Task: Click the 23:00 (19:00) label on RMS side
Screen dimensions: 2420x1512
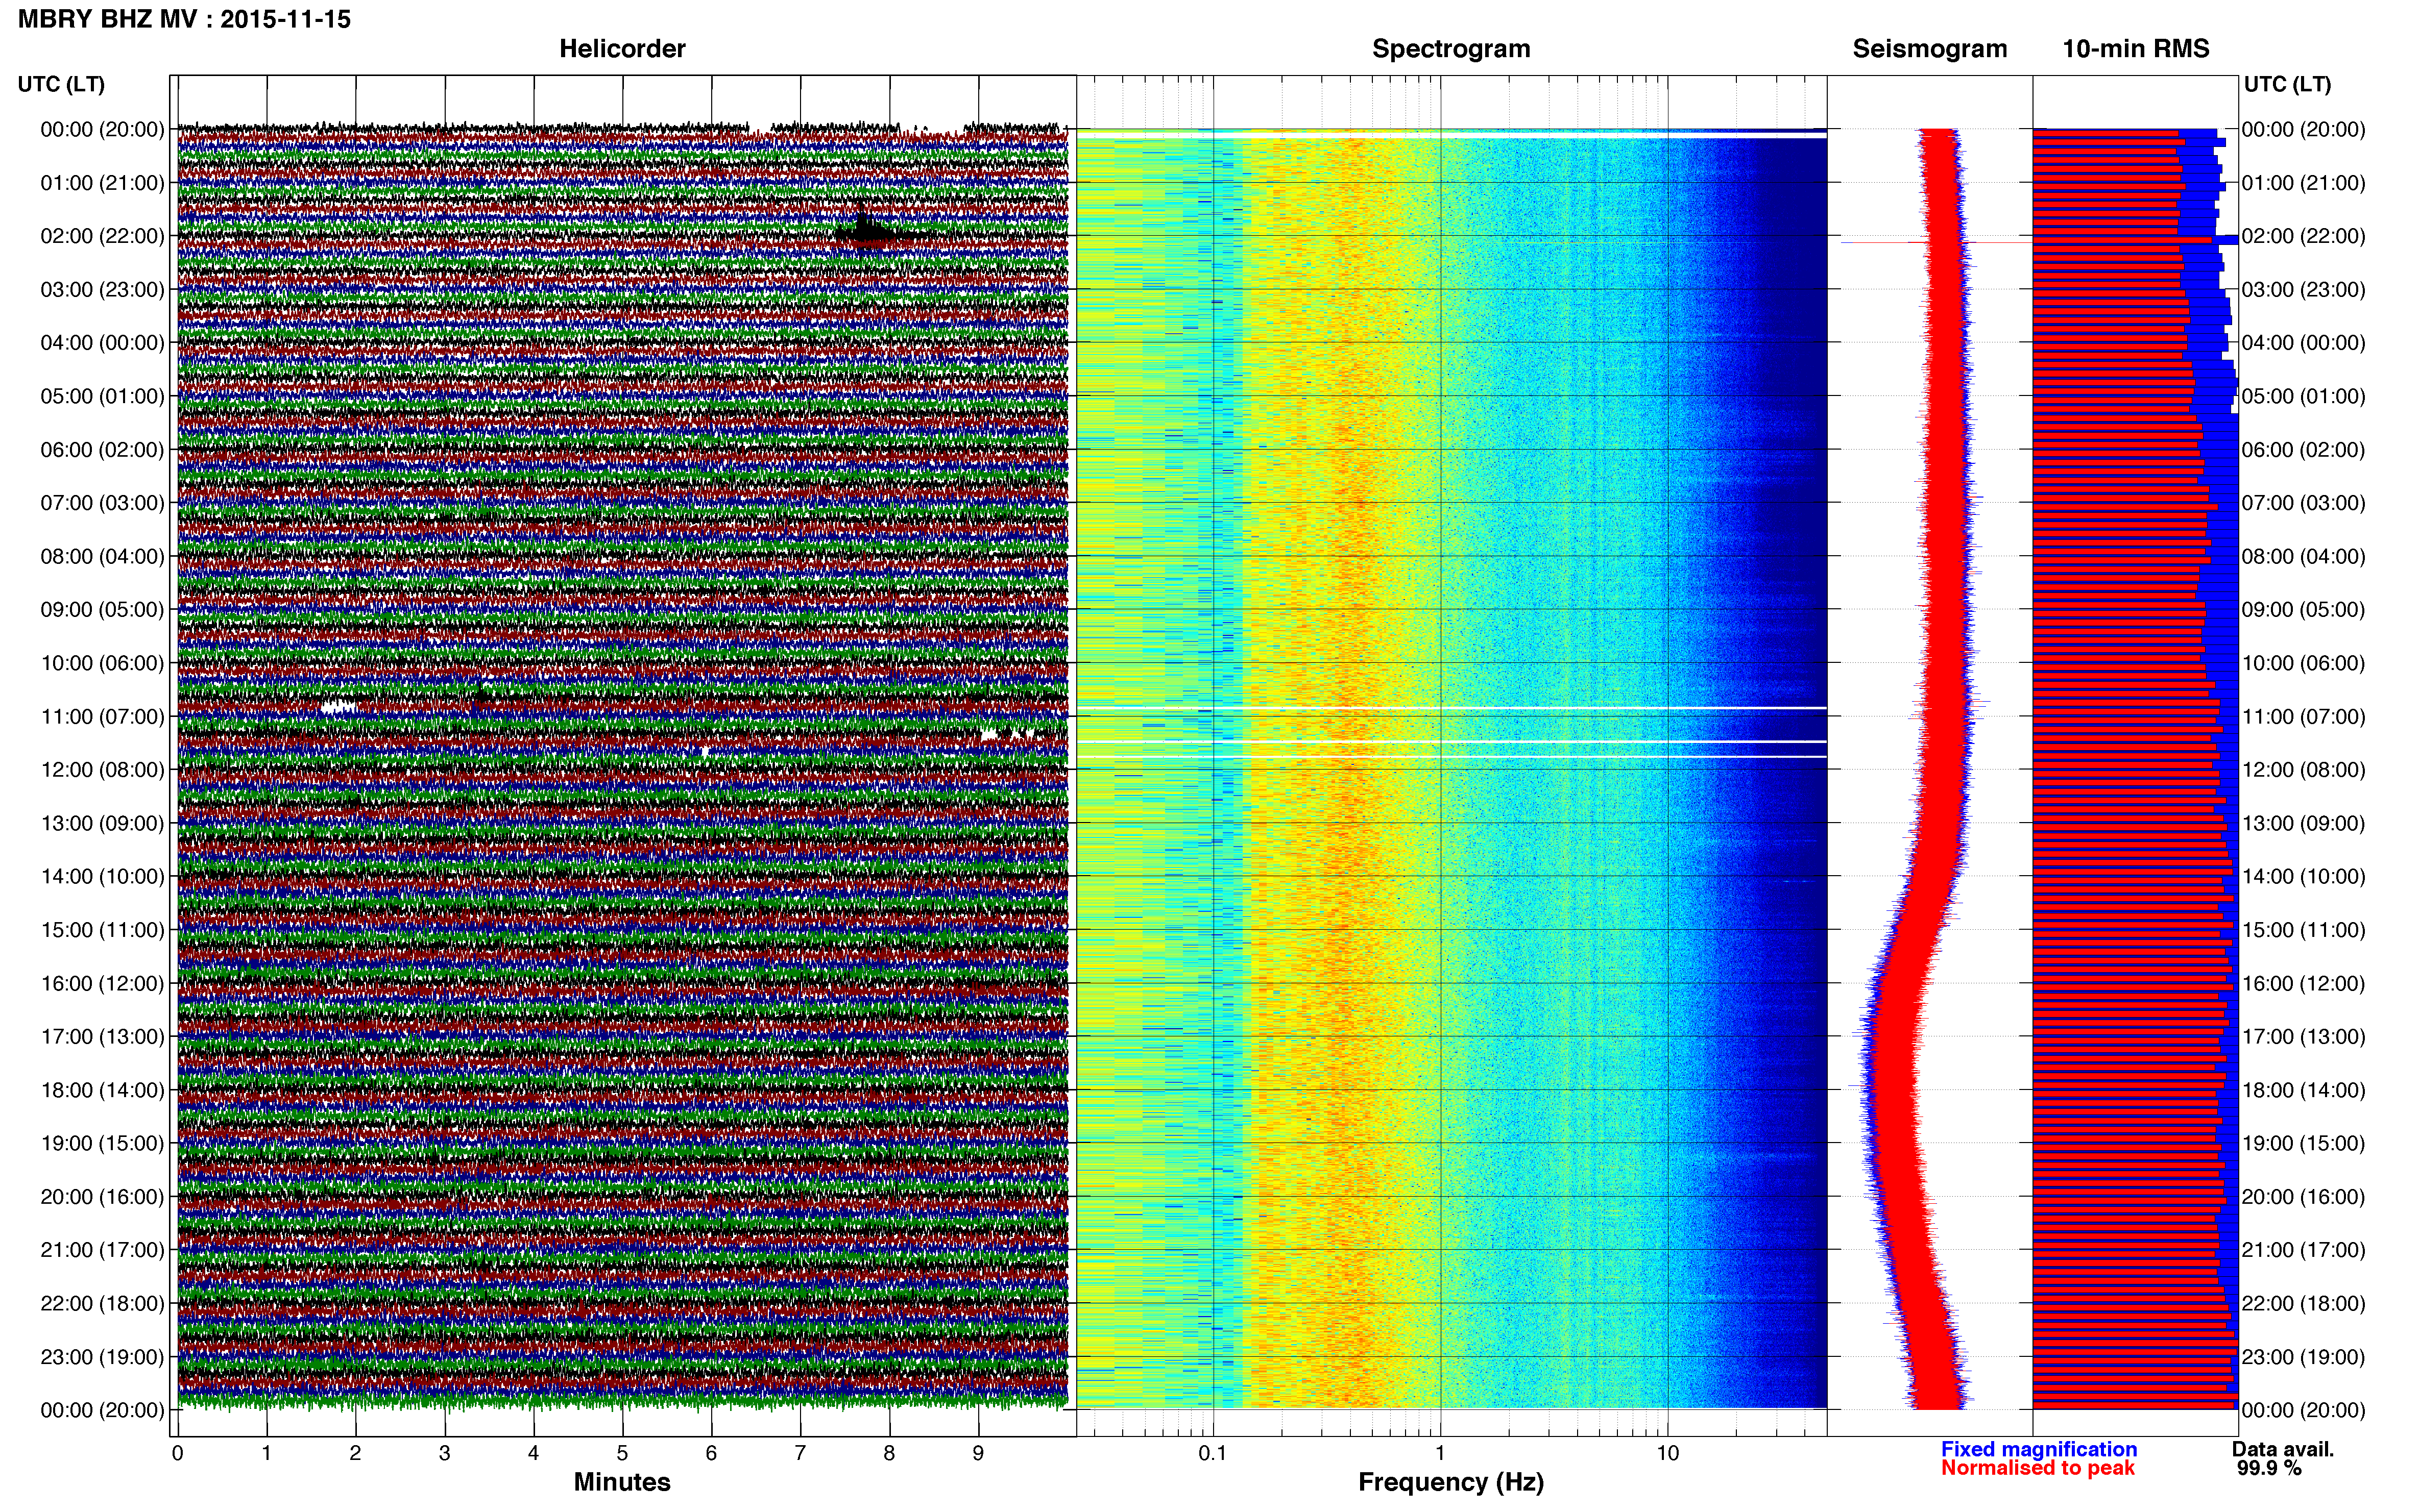Action: tap(2303, 1357)
